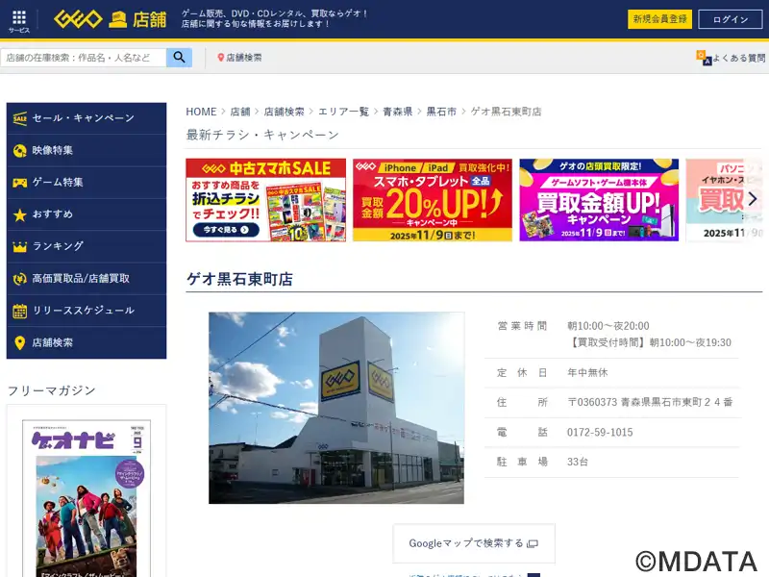
Task: Advance the campaign carousel with right arrow
Action: (753, 199)
